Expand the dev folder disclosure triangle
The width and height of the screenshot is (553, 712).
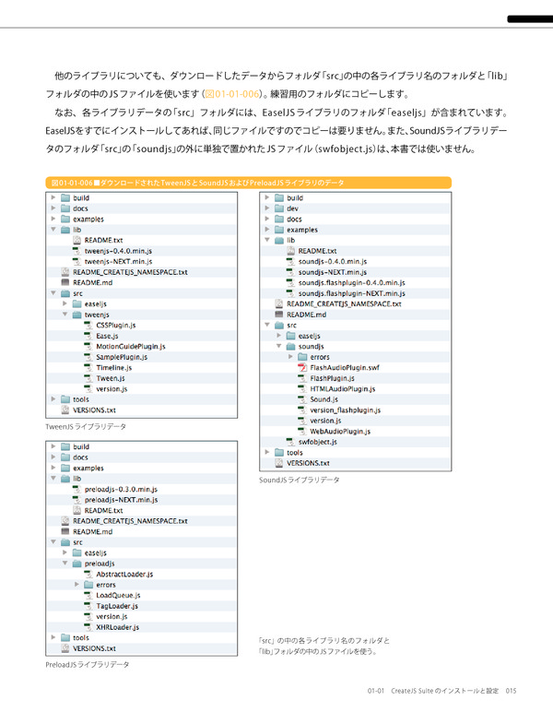[266, 208]
